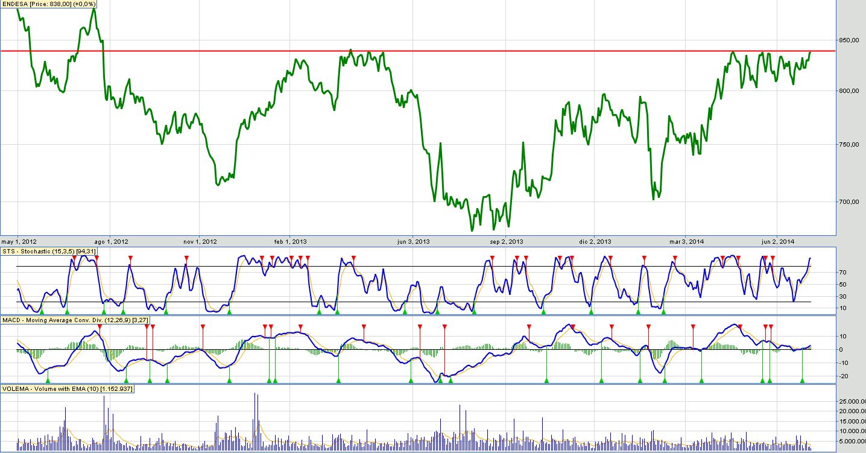
Task: Click the 50 level on Stochastic axis
Action: (842, 284)
